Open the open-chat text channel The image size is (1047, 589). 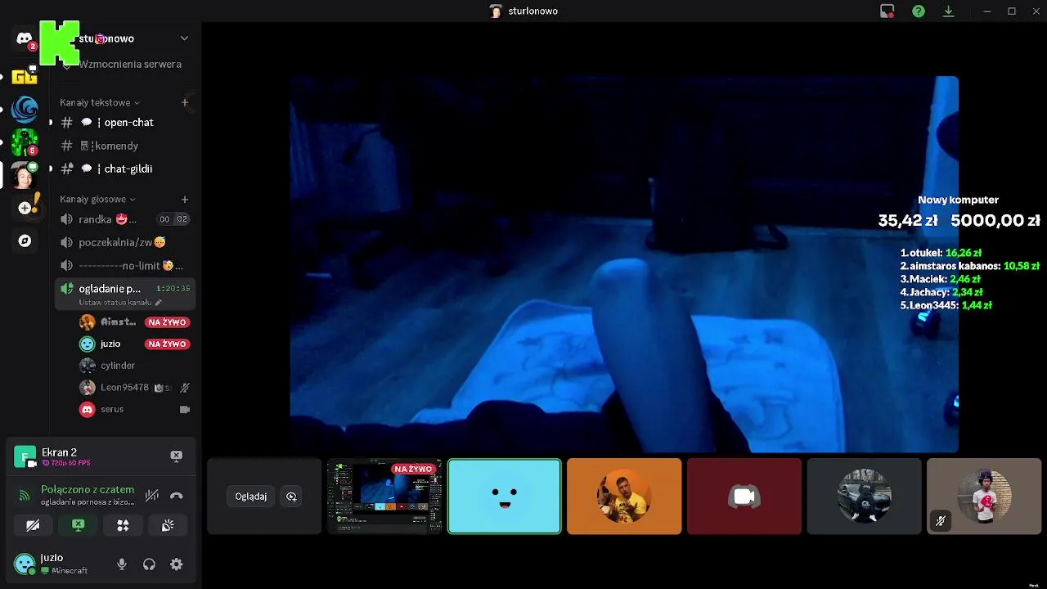[x=125, y=122]
